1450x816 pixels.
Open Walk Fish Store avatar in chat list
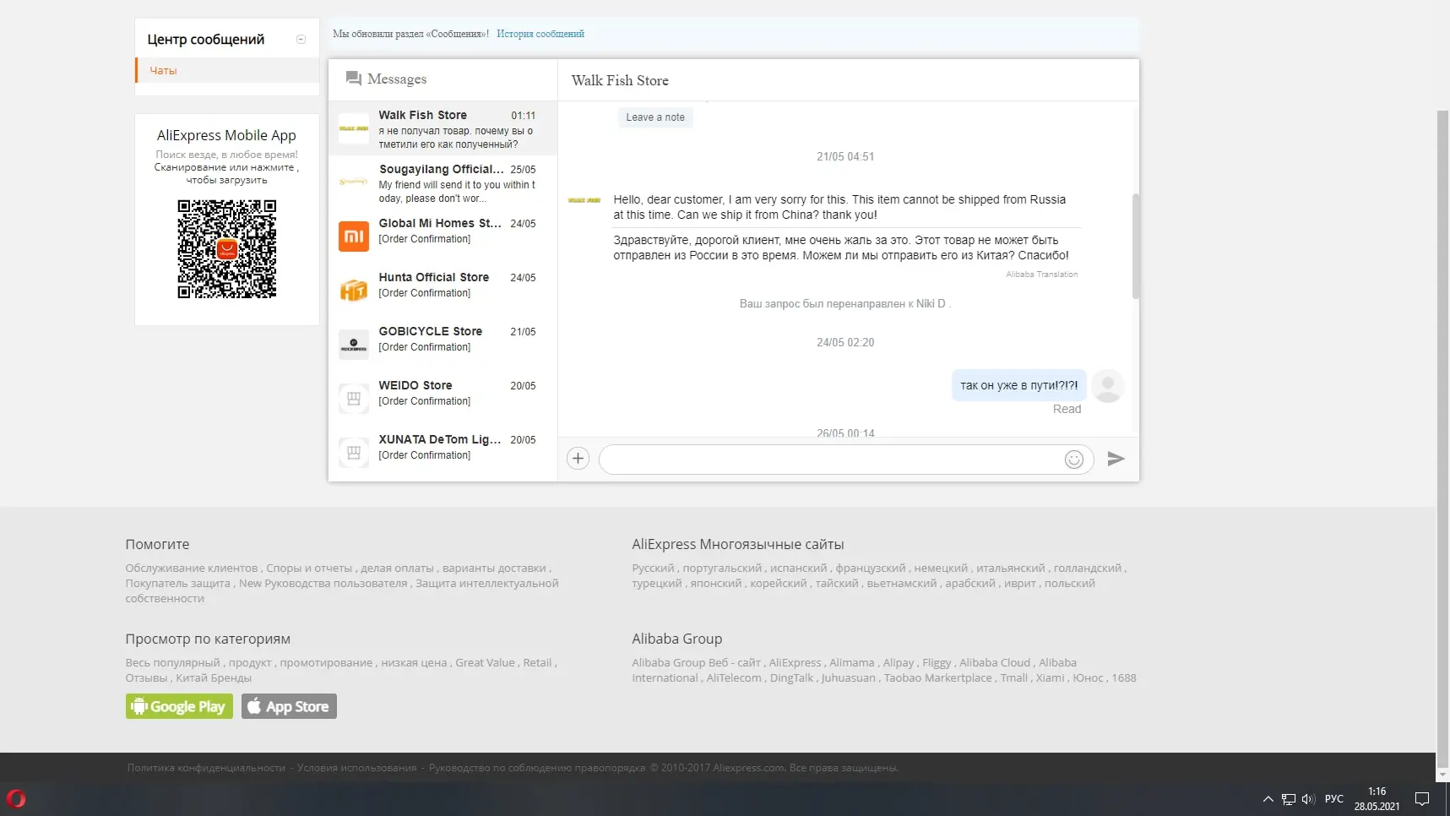354,128
